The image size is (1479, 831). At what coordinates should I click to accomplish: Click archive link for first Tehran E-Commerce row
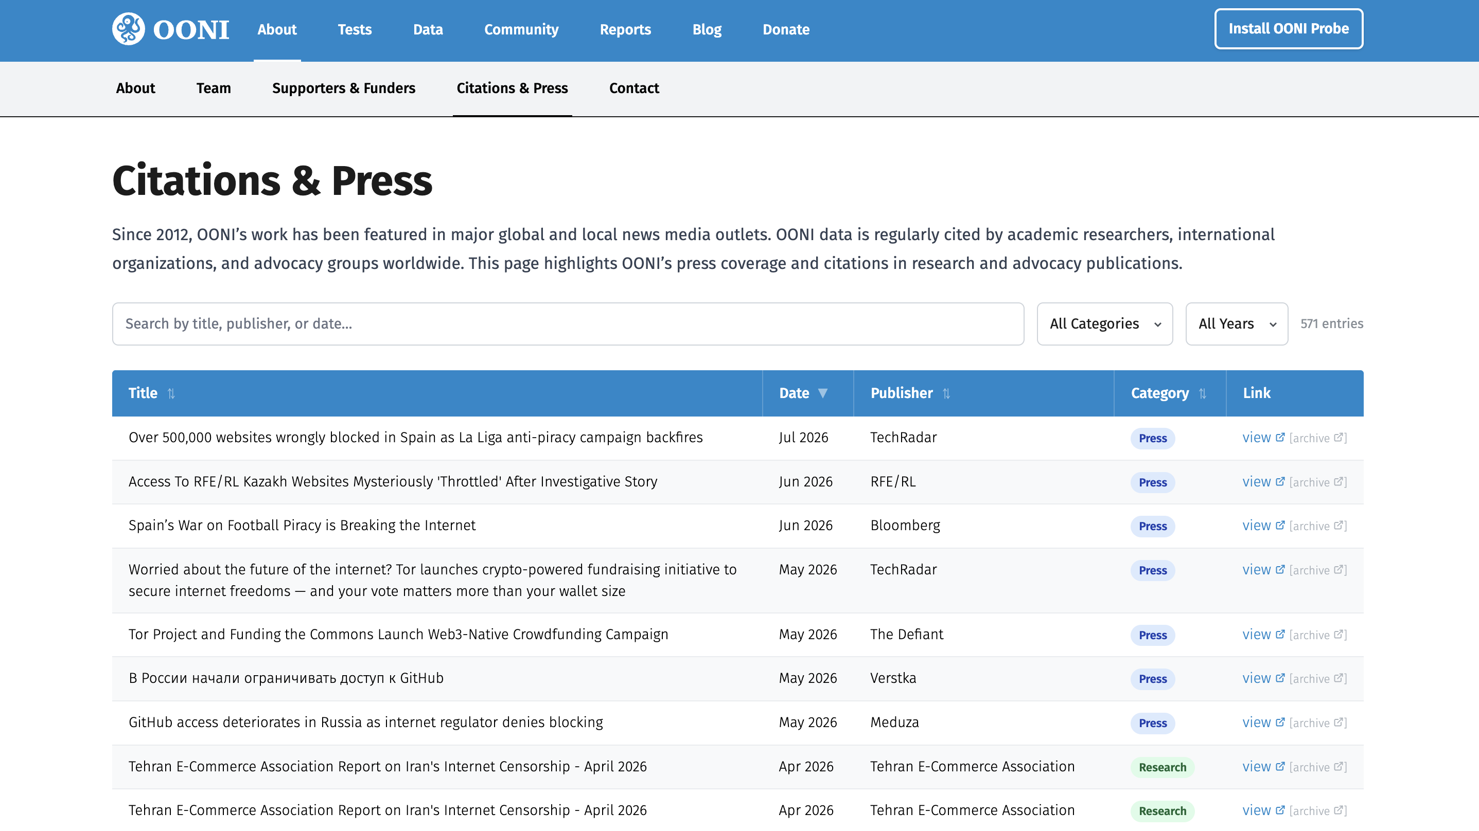(x=1317, y=767)
